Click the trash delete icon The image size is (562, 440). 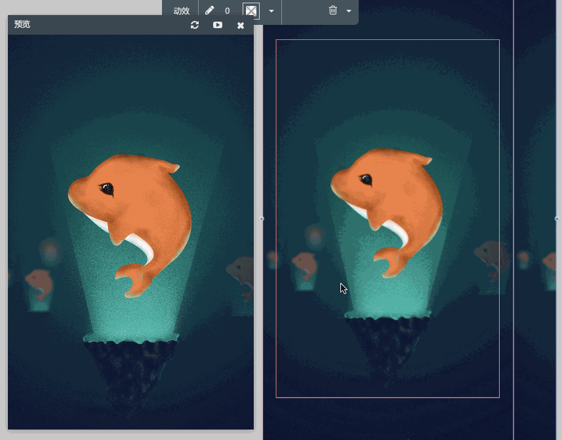[x=333, y=10]
